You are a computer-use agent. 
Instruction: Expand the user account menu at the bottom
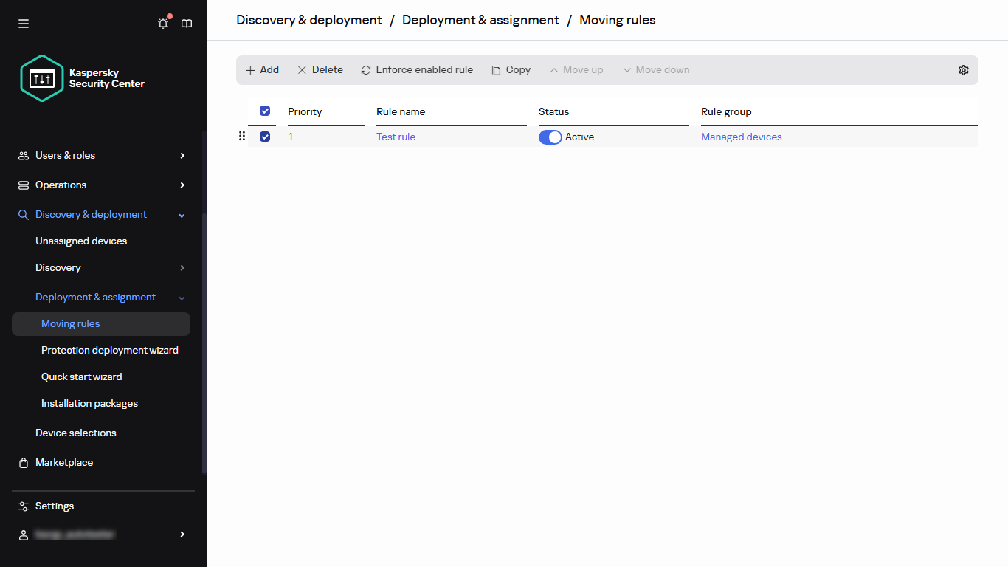point(182,534)
